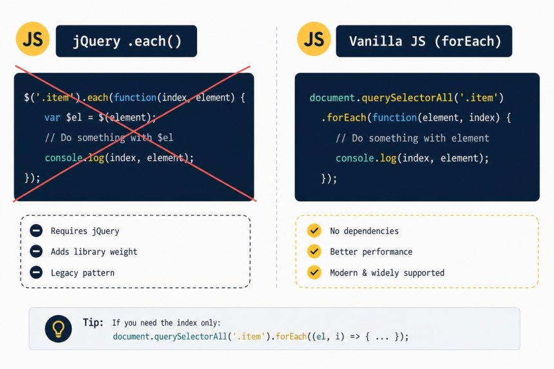Viewport: 554px width, 369px height.
Task: Click the JS logo beside jQuery .each()
Action: click(32, 39)
